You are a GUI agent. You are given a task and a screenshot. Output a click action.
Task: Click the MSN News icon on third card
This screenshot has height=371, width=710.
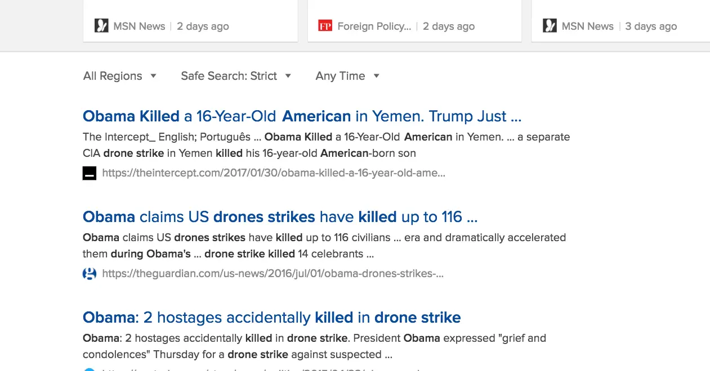point(550,26)
